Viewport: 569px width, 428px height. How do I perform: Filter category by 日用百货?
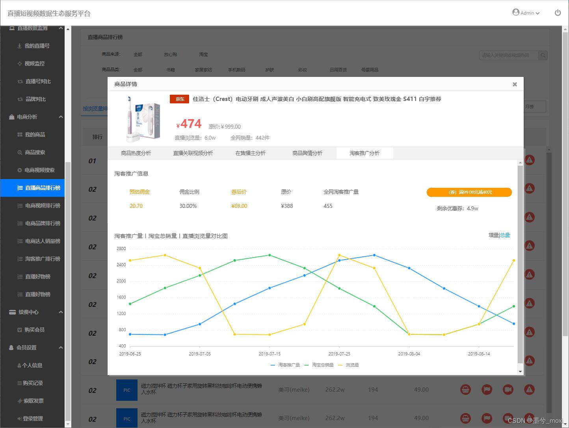tap(338, 70)
